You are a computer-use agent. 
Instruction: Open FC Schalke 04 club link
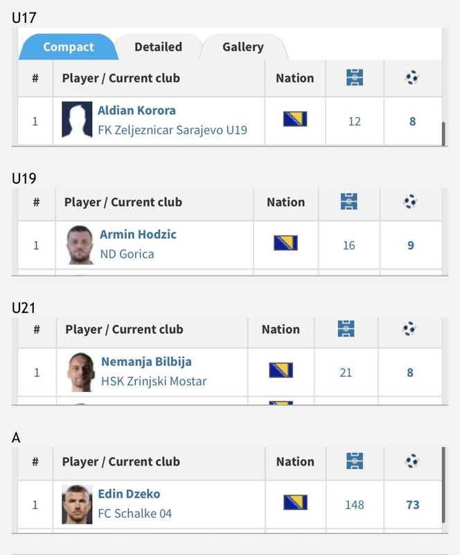pyautogui.click(x=134, y=513)
